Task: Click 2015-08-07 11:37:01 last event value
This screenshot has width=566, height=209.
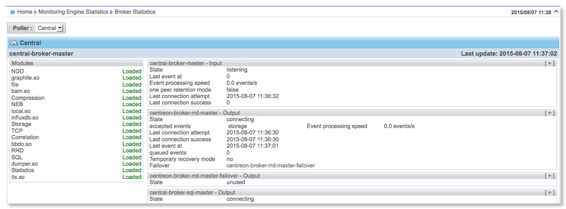Action: [252, 146]
